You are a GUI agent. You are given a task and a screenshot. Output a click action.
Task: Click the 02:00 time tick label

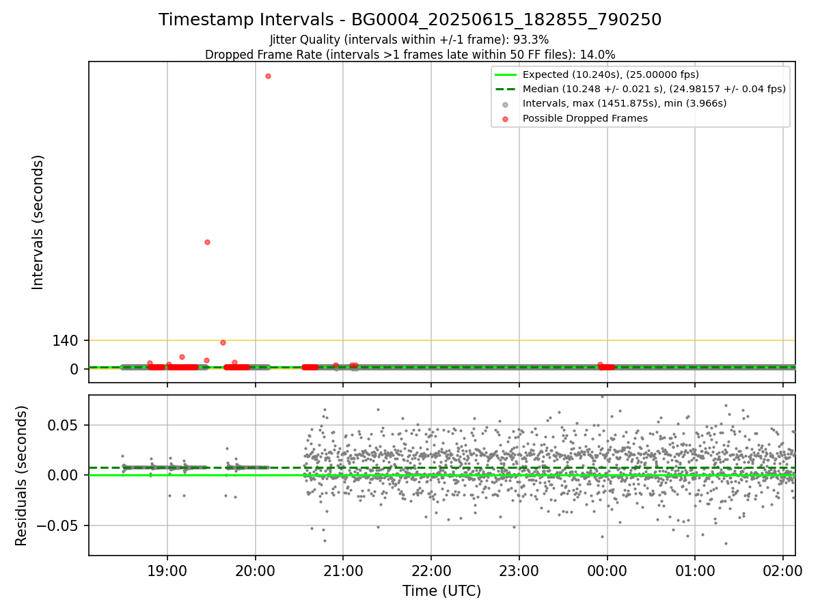(x=783, y=570)
